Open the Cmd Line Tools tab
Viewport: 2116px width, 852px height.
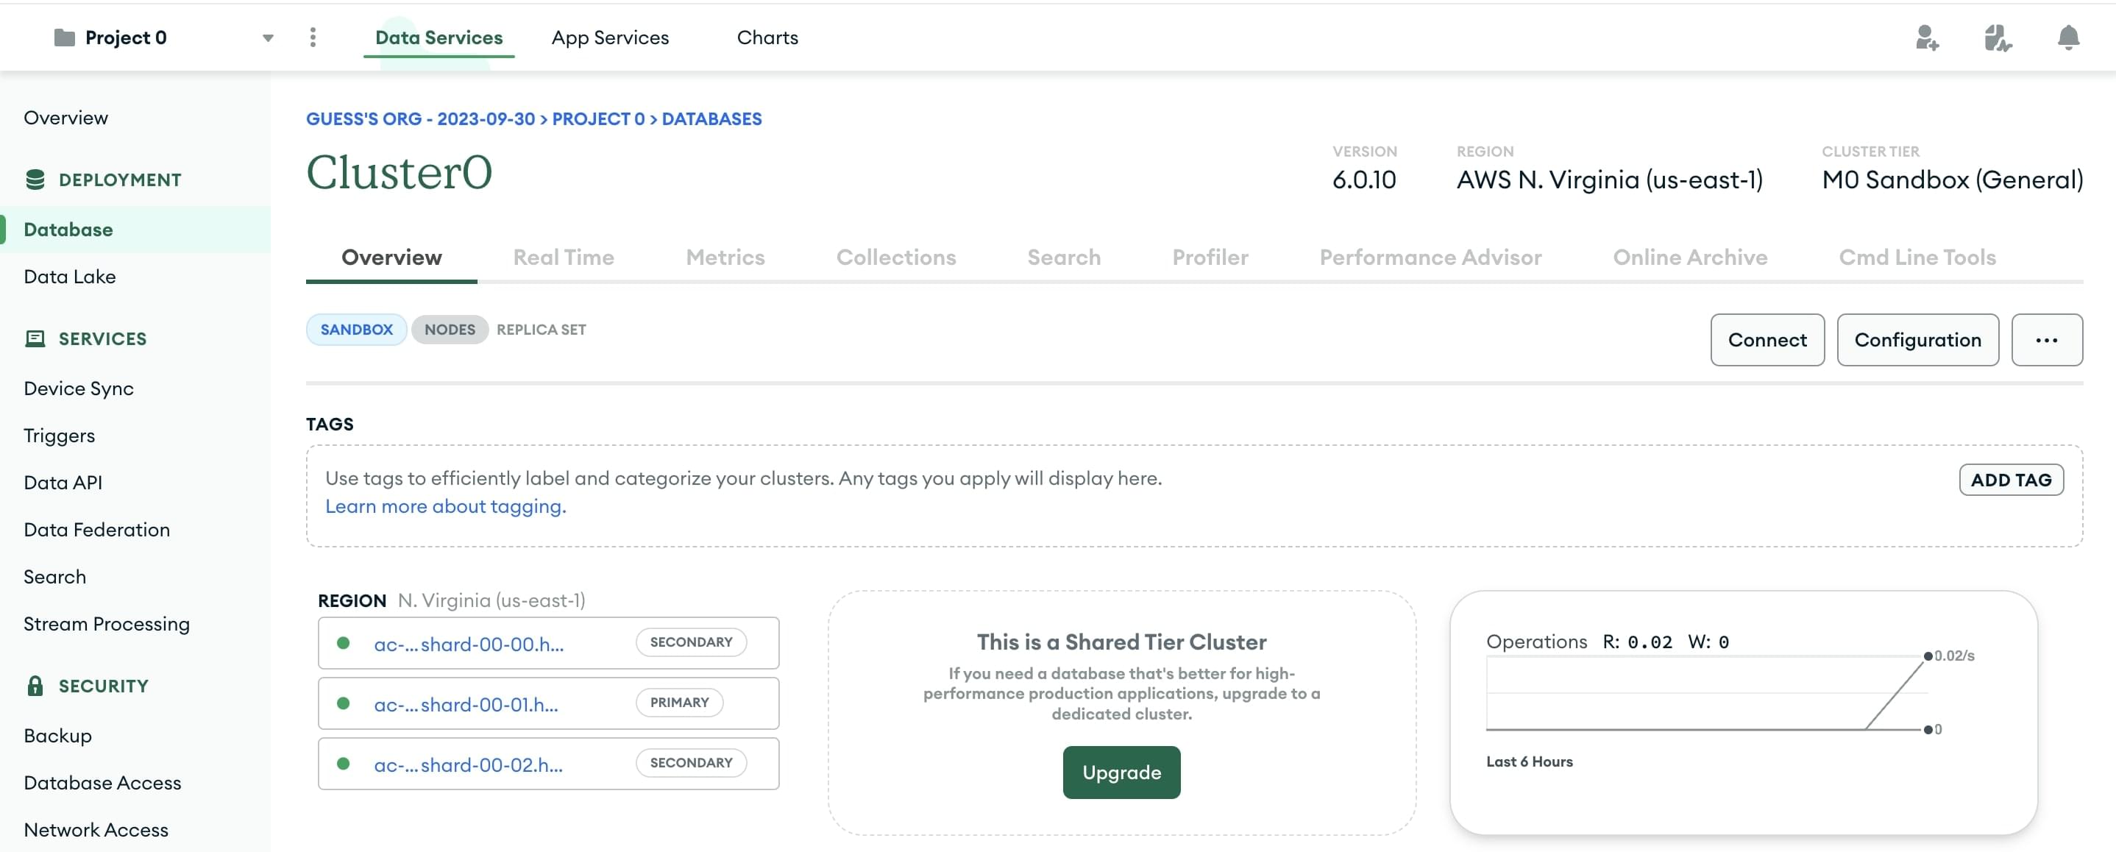pyautogui.click(x=1917, y=258)
